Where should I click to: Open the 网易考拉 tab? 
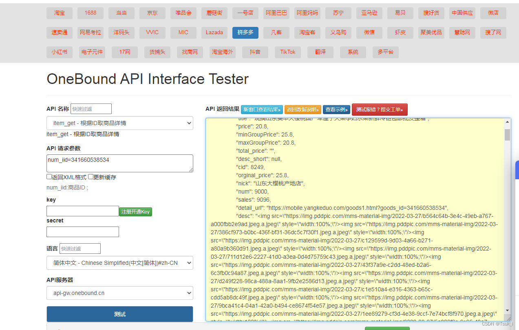coord(91,33)
